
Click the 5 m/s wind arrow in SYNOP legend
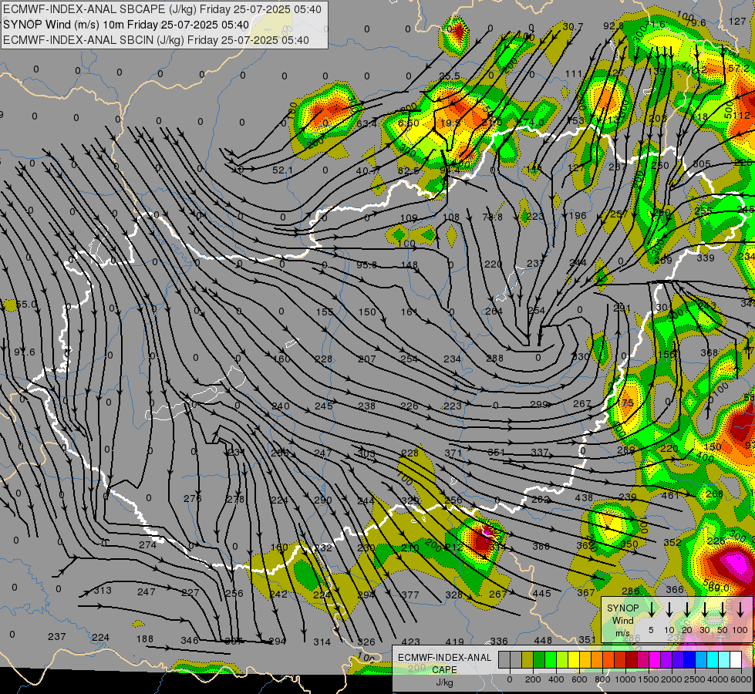652,610
